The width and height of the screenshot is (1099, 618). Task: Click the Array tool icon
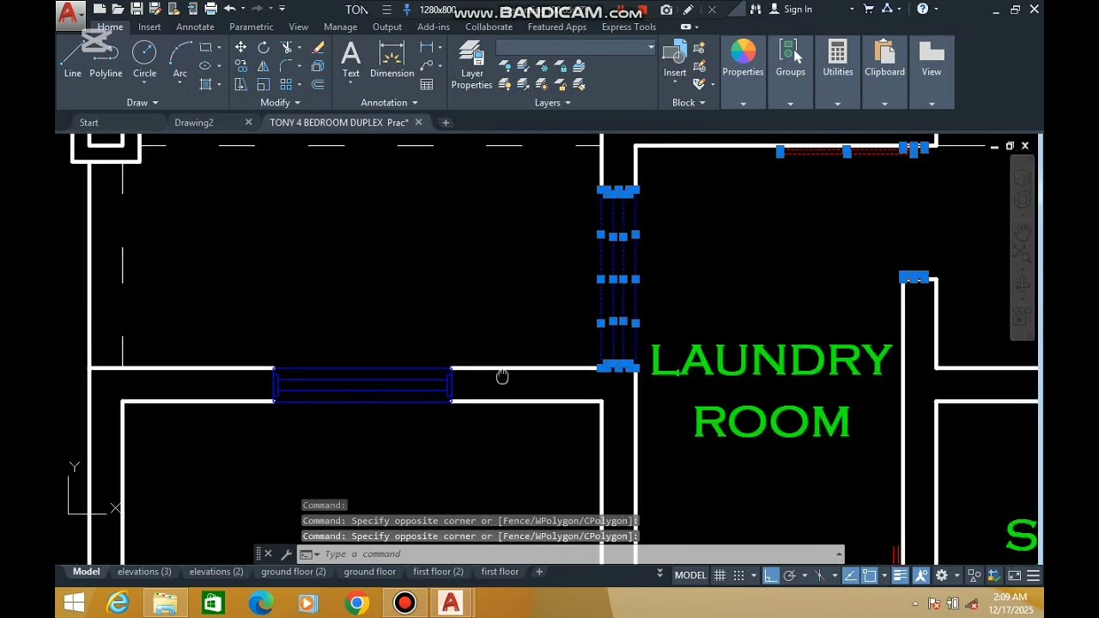pos(287,84)
